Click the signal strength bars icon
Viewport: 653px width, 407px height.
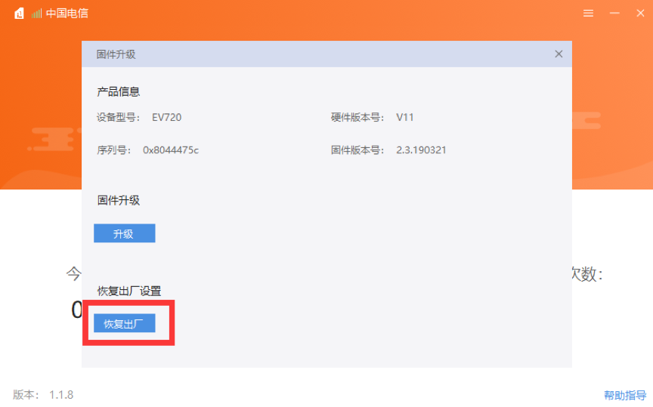[36, 14]
